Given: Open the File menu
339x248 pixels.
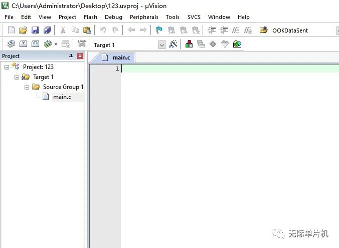Looking at the screenshot, I should click(x=9, y=17).
